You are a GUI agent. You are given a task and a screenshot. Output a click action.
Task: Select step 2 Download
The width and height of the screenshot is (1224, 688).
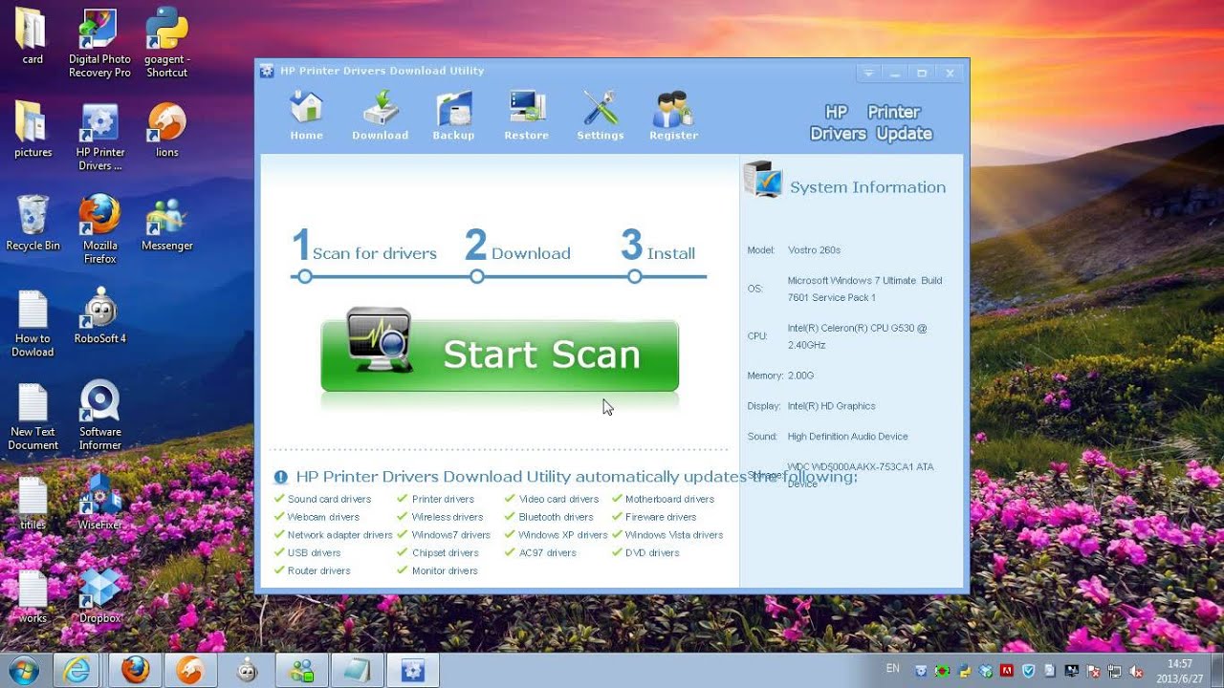[517, 247]
